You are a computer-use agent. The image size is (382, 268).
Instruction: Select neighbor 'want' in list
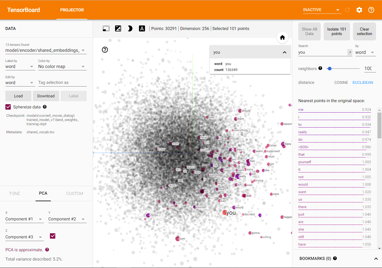click(x=334, y=192)
